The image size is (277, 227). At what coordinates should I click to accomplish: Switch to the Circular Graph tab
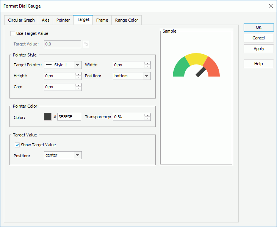click(x=21, y=20)
